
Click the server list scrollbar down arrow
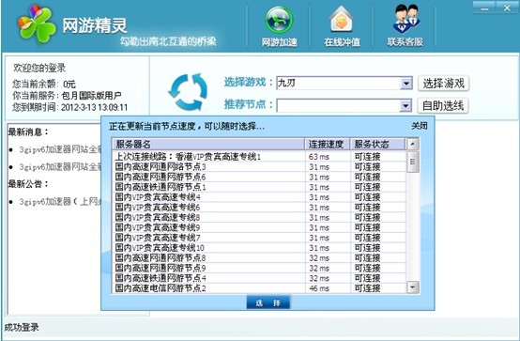click(x=413, y=287)
